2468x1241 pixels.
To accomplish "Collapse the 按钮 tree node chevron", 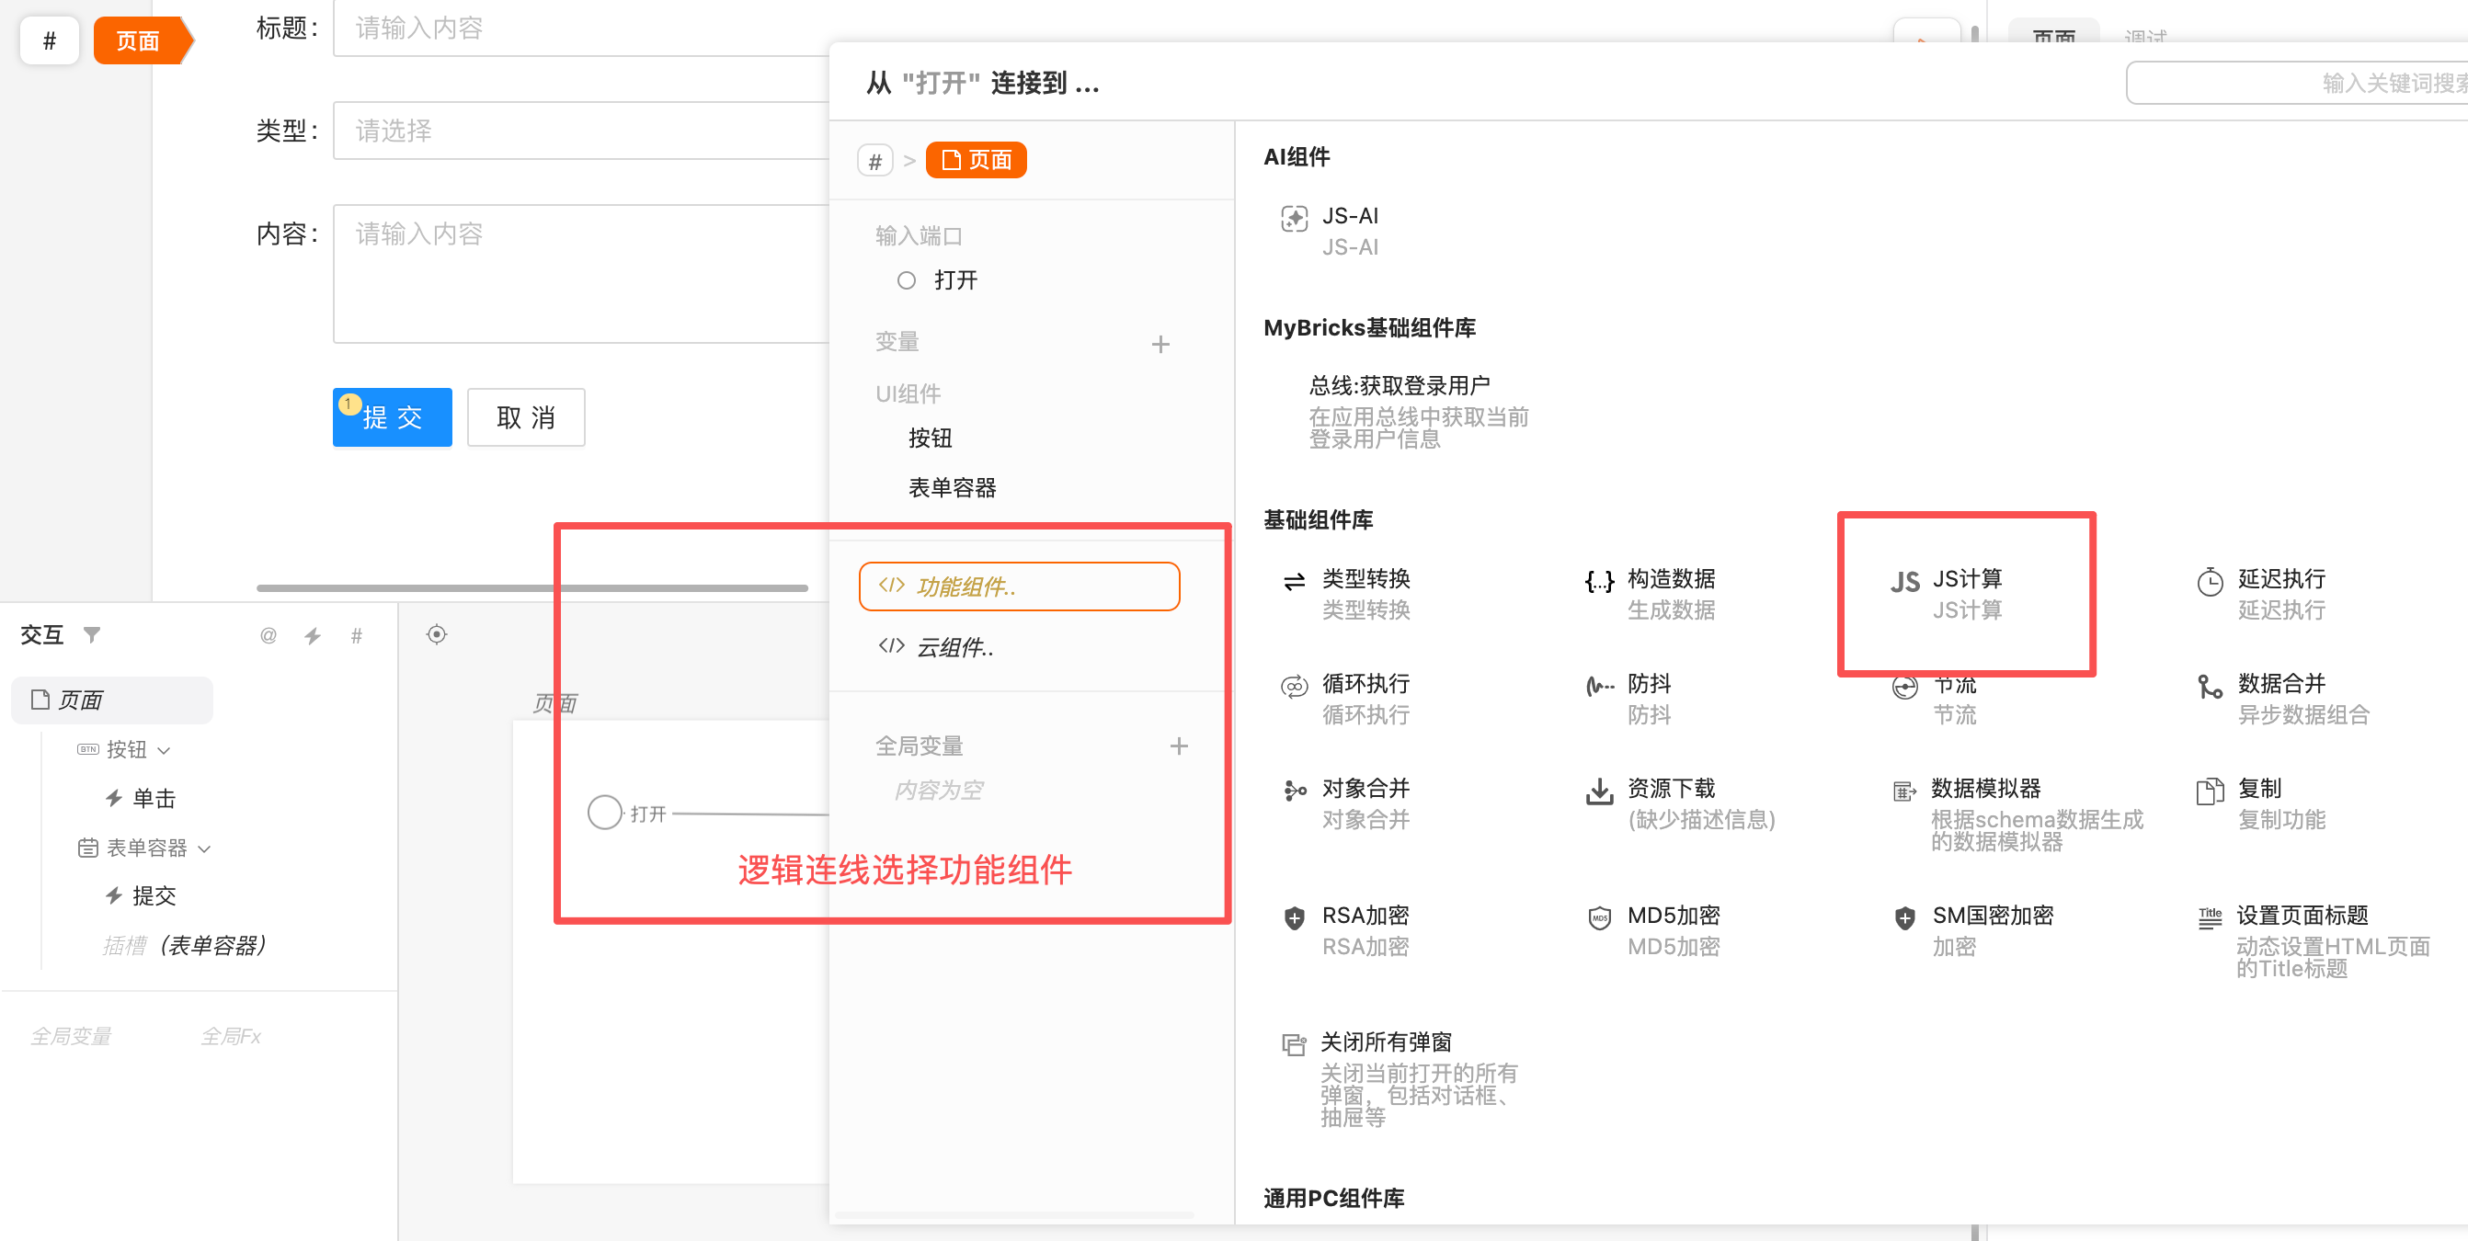I will click(164, 751).
